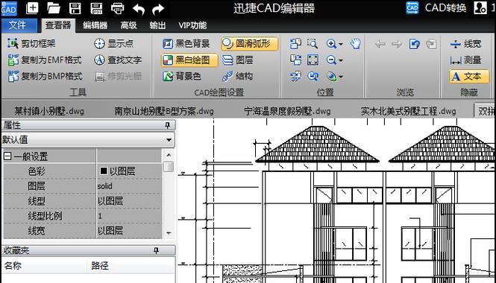The image size is (496, 283).
Task: Open the 测量 measure tool
Action: [x=465, y=60]
